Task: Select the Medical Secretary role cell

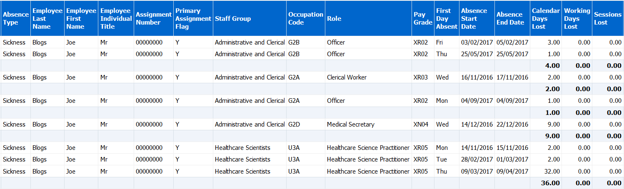Action: (x=350, y=124)
